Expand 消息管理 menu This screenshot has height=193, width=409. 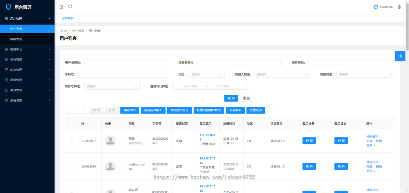(27, 90)
